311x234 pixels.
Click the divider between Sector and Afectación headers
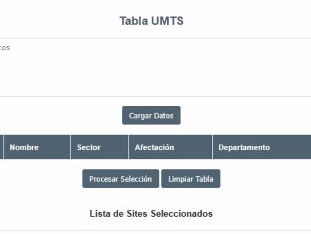[129, 147]
